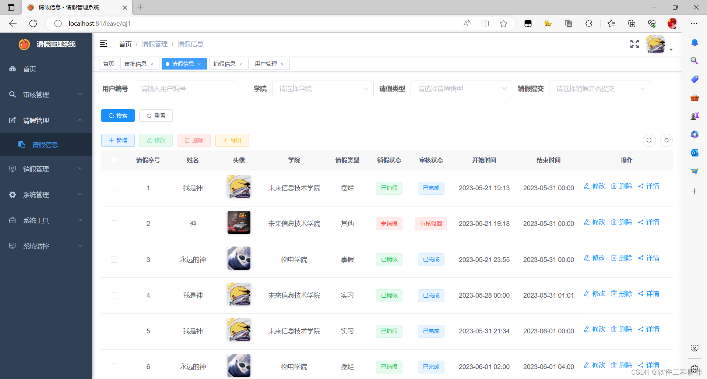
Task: Switch to the 首页 page tab
Action: [109, 64]
